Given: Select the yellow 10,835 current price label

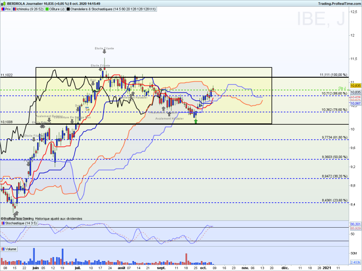Looking at the screenshot, I should pyautogui.click(x=356, y=85).
